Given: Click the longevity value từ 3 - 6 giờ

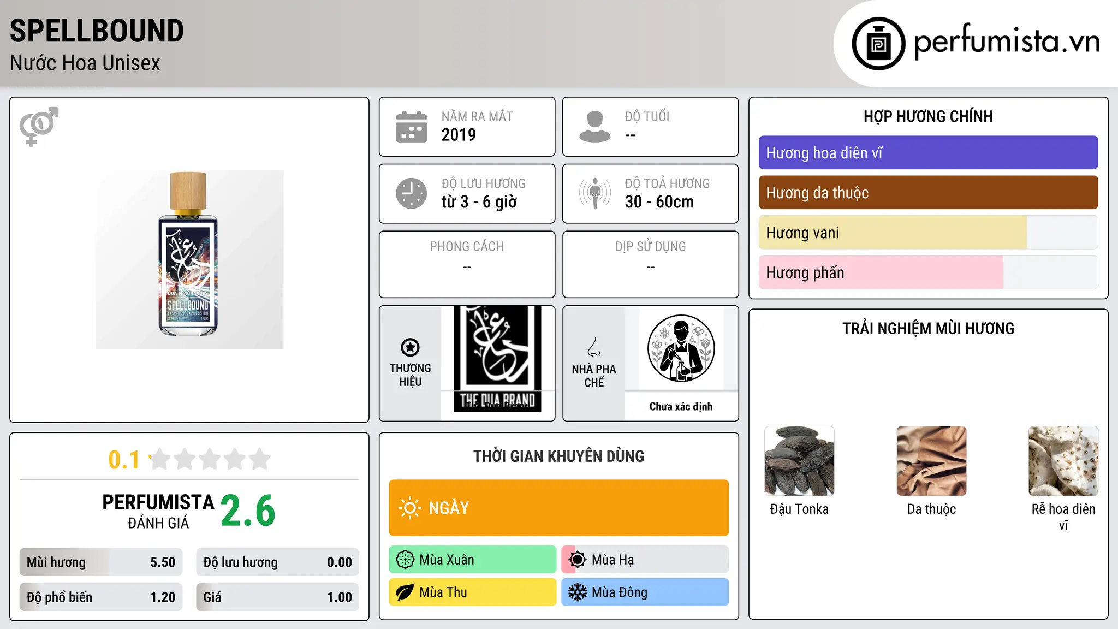Looking at the screenshot, I should 479,202.
